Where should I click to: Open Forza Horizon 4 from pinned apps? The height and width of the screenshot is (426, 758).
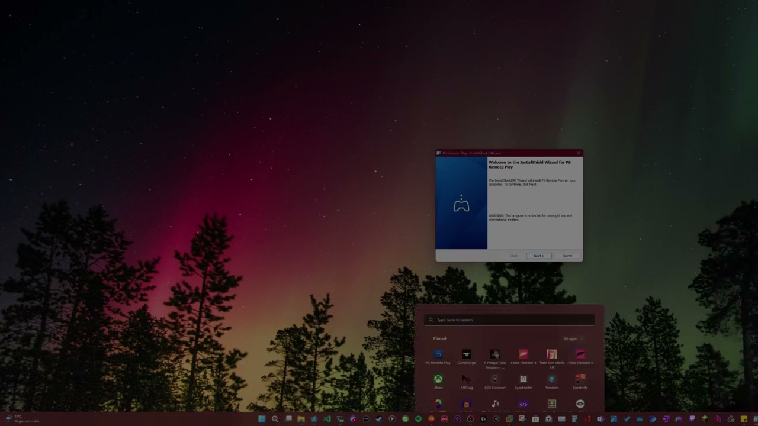(x=523, y=357)
